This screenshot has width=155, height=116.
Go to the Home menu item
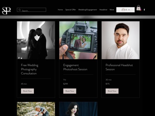click(60, 10)
